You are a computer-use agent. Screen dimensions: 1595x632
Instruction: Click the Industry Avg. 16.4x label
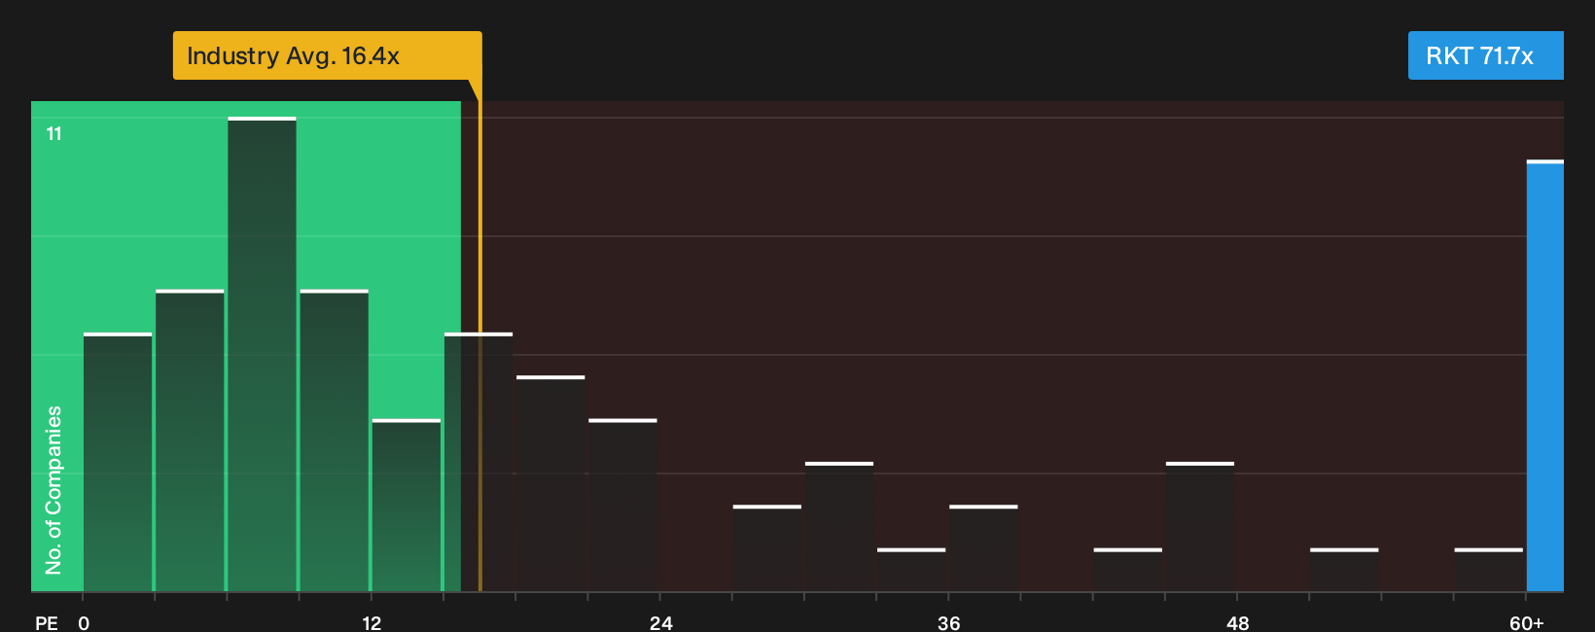point(327,55)
